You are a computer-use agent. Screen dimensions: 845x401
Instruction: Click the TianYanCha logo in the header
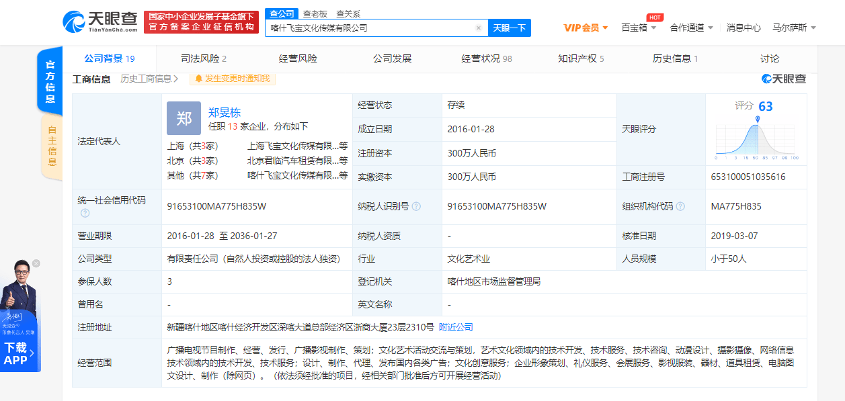tap(101, 21)
